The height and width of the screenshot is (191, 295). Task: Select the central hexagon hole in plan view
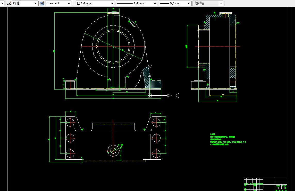pyautogui.click(x=113, y=150)
